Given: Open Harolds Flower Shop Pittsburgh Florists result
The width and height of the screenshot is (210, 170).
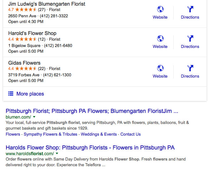Looking at the screenshot, I should (x=90, y=148).
